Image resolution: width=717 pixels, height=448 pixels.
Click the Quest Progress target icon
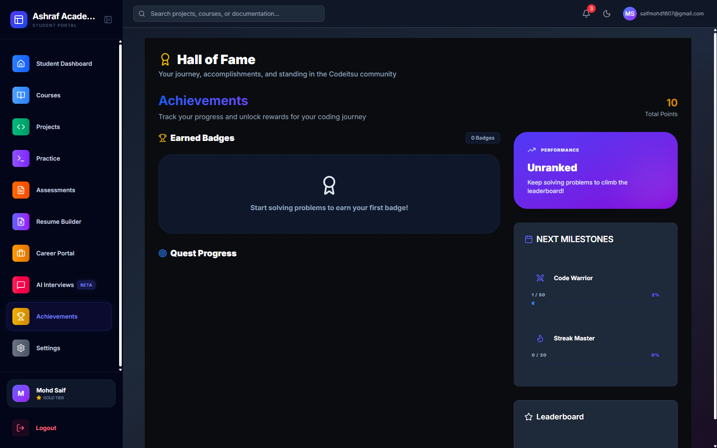pos(163,253)
